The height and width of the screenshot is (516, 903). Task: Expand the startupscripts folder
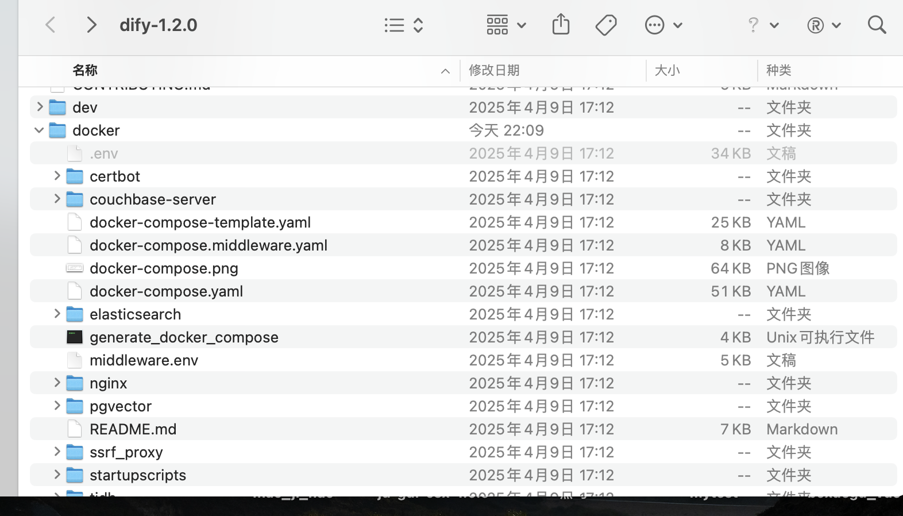click(x=56, y=475)
